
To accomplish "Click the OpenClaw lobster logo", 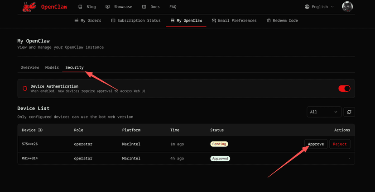I will pos(29,7).
